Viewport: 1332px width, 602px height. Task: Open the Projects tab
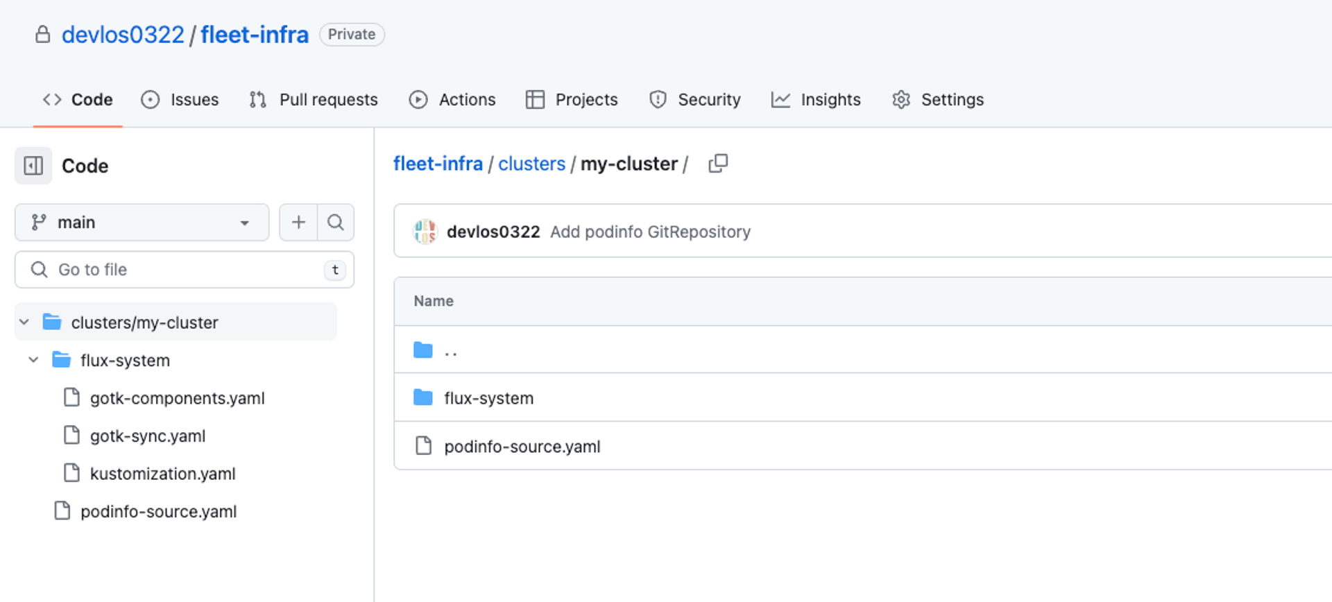tap(572, 100)
